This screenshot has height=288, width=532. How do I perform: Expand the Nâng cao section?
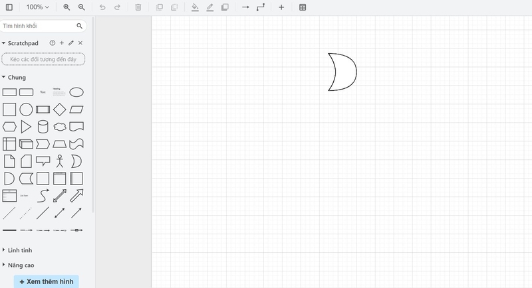click(x=18, y=265)
